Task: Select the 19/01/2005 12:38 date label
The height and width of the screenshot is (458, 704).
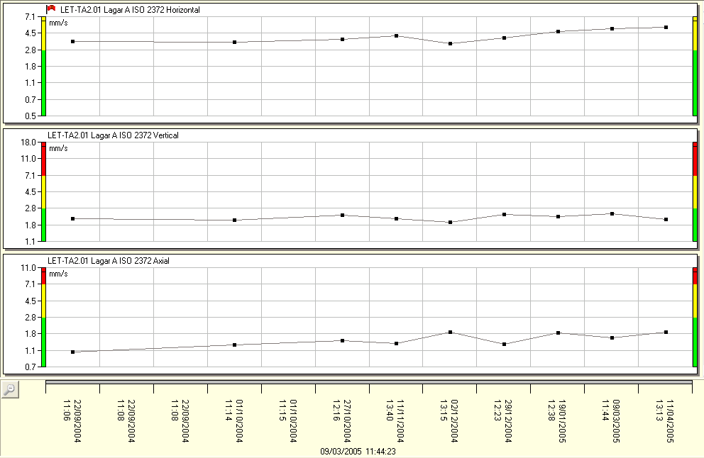Action: (x=558, y=420)
